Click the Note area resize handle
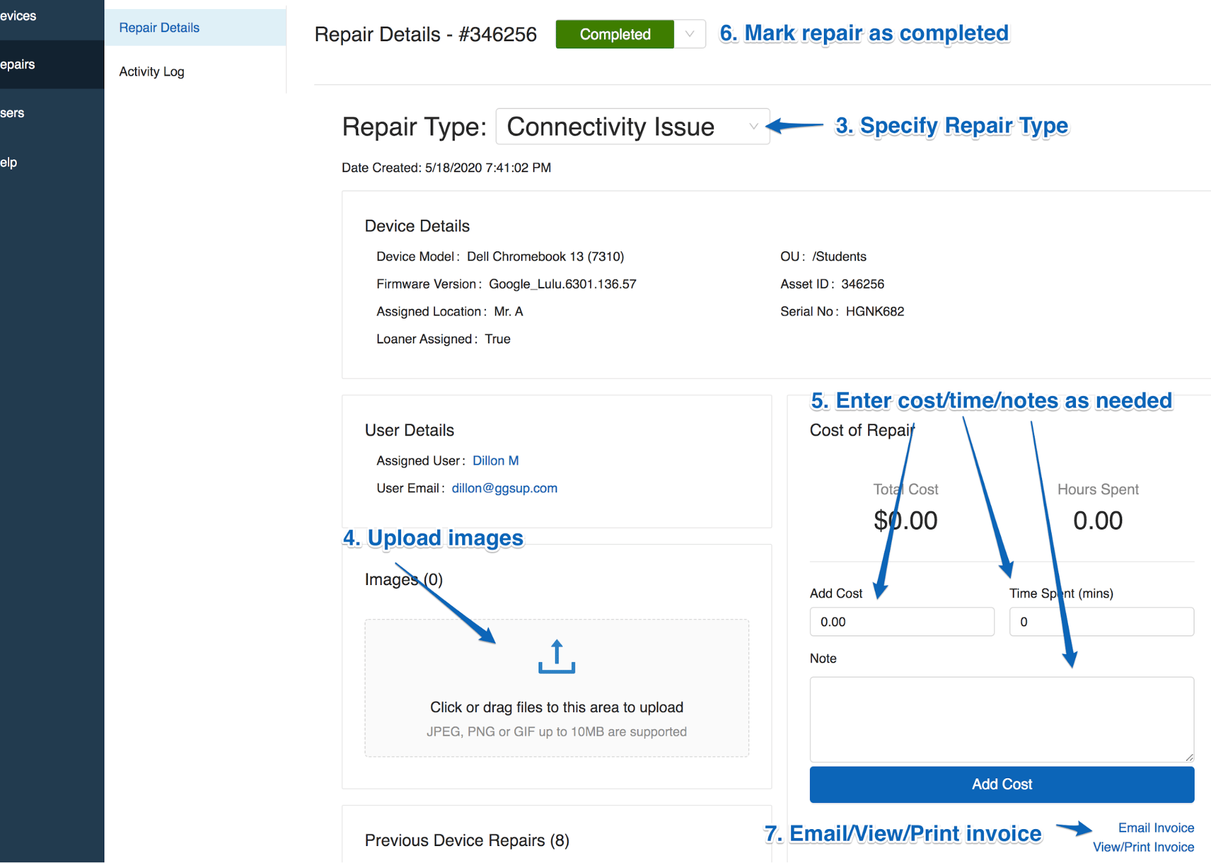The width and height of the screenshot is (1211, 863). tap(1189, 757)
